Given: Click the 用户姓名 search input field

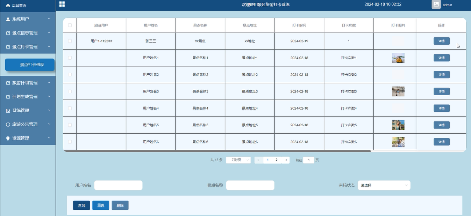Looking at the screenshot, I should coord(118,185).
